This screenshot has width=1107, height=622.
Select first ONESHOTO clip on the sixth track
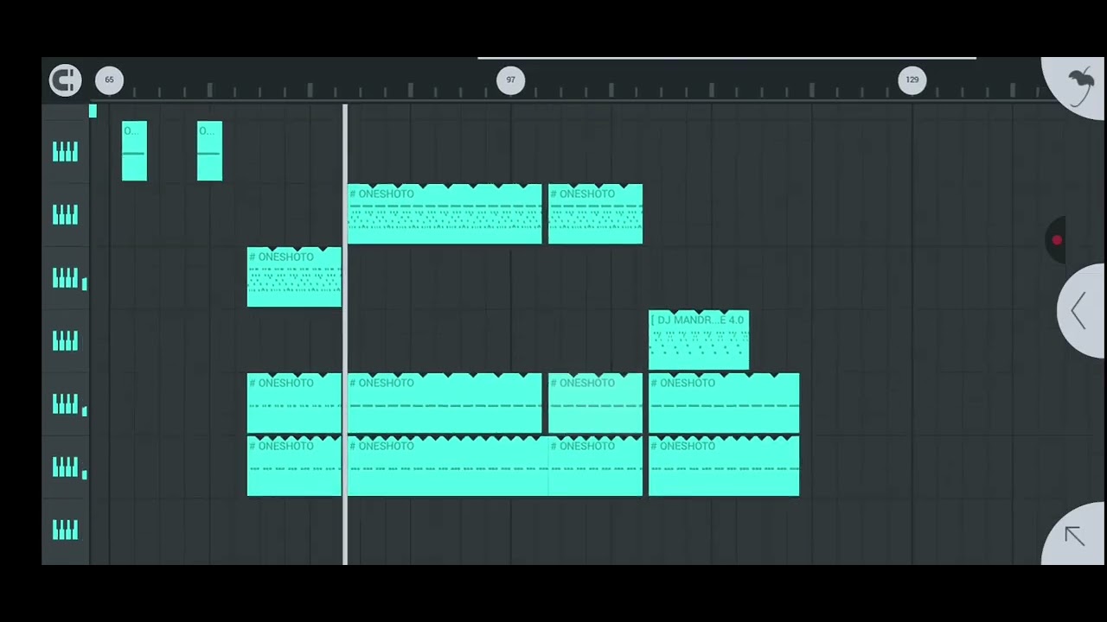[294, 466]
